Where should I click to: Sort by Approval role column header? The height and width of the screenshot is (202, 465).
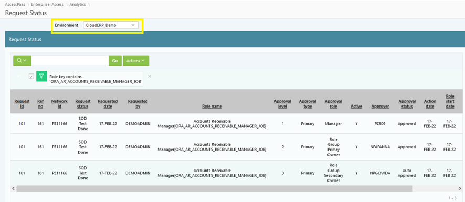click(333, 104)
